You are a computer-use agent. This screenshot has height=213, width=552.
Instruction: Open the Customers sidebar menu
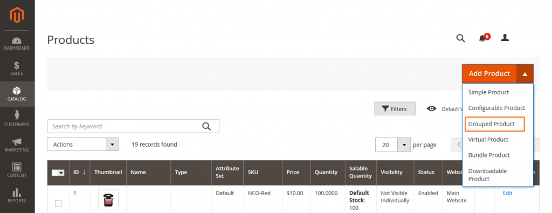click(x=17, y=119)
